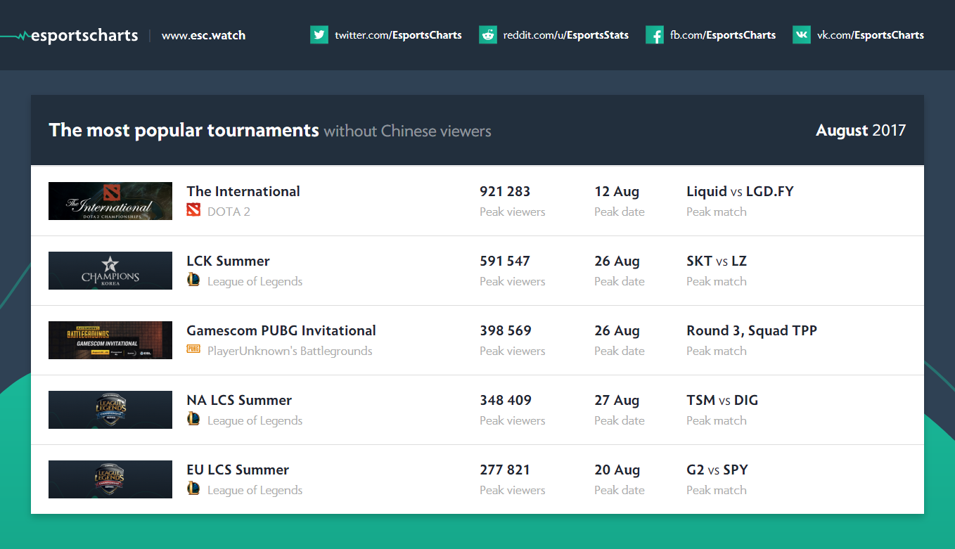Click League of Legends icon under LCK Summer
The image size is (955, 549).
pyautogui.click(x=193, y=280)
